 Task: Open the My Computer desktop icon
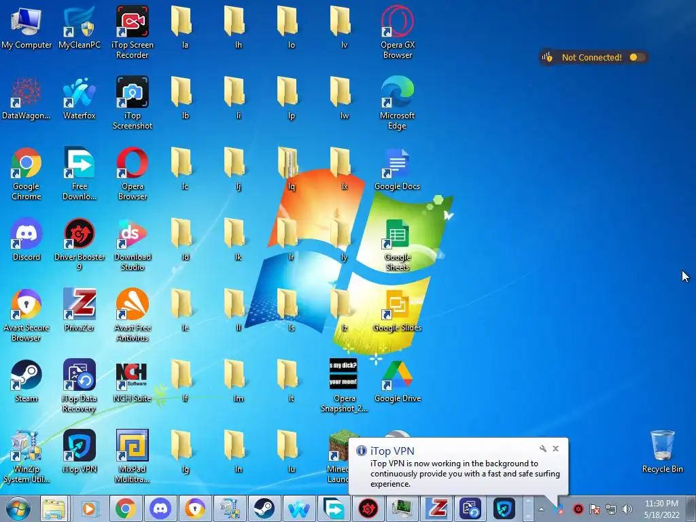click(x=27, y=27)
